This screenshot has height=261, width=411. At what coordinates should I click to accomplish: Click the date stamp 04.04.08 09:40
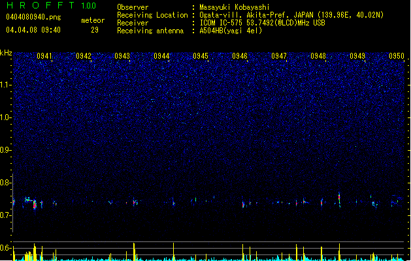tap(33, 30)
